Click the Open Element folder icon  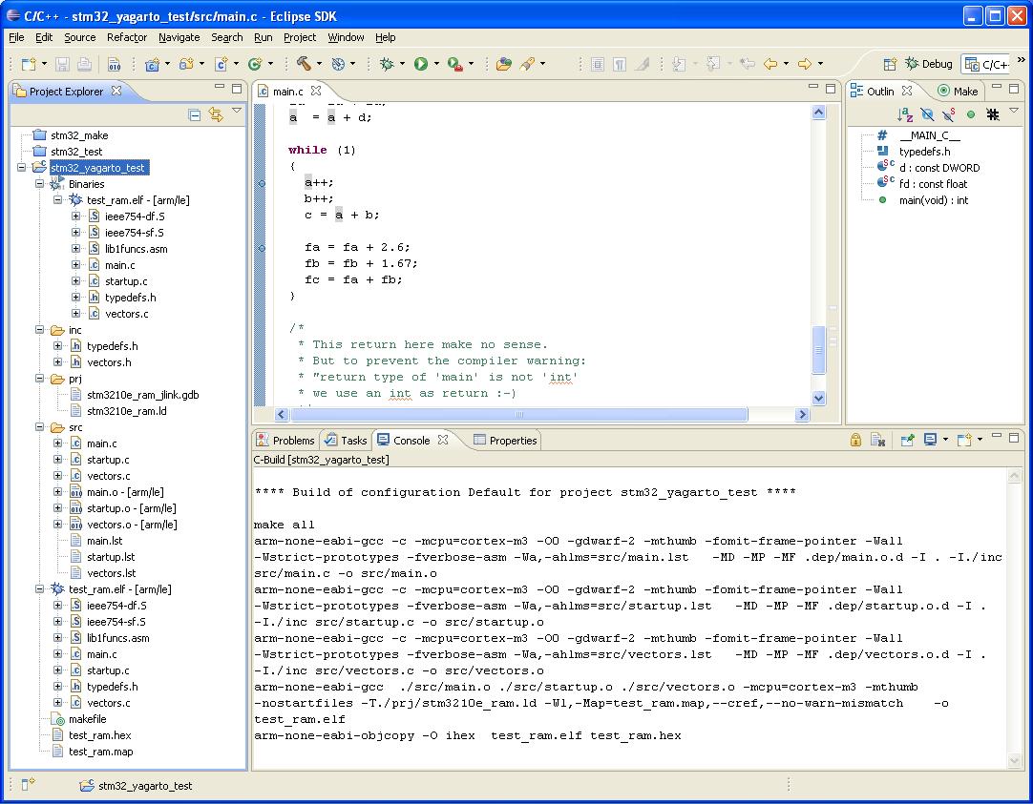pyautogui.click(x=503, y=64)
